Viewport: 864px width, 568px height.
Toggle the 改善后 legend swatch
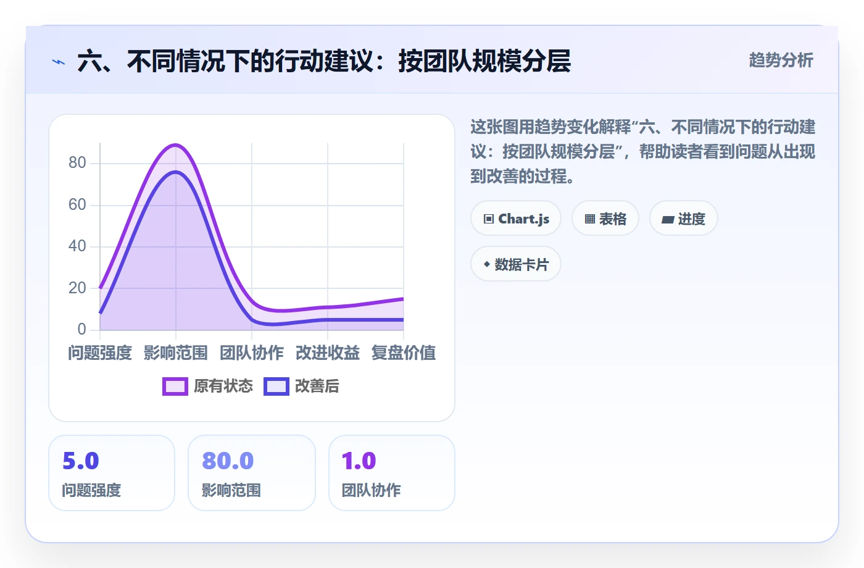click(x=276, y=386)
